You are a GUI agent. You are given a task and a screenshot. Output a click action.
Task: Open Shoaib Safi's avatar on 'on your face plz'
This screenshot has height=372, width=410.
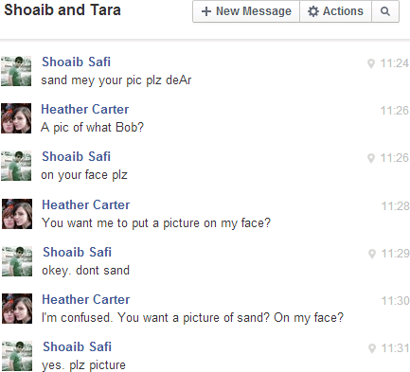[16, 166]
